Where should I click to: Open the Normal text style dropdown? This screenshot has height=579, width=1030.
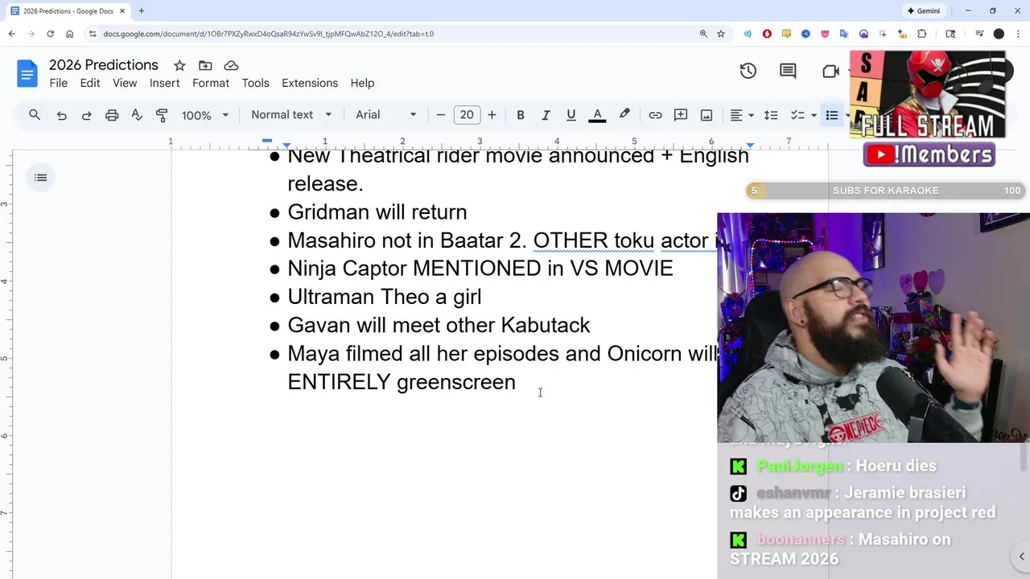[x=291, y=115]
